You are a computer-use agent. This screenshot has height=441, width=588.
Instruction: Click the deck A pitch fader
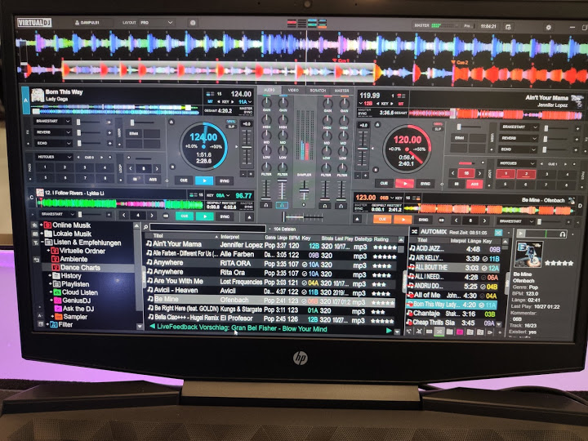247,147
